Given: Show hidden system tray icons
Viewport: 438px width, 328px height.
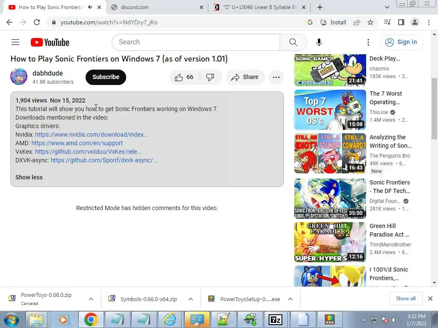Looking at the screenshot, I should [x=364, y=320].
